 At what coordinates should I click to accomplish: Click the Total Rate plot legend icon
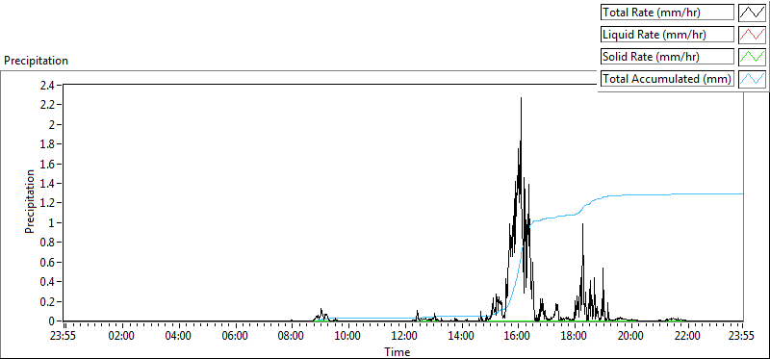(752, 13)
